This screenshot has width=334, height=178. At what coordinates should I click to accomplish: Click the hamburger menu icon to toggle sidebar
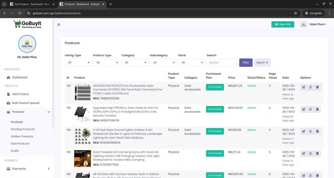[x=59, y=25]
